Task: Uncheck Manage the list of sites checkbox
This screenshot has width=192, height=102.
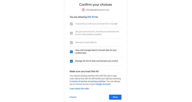Action: point(71,61)
